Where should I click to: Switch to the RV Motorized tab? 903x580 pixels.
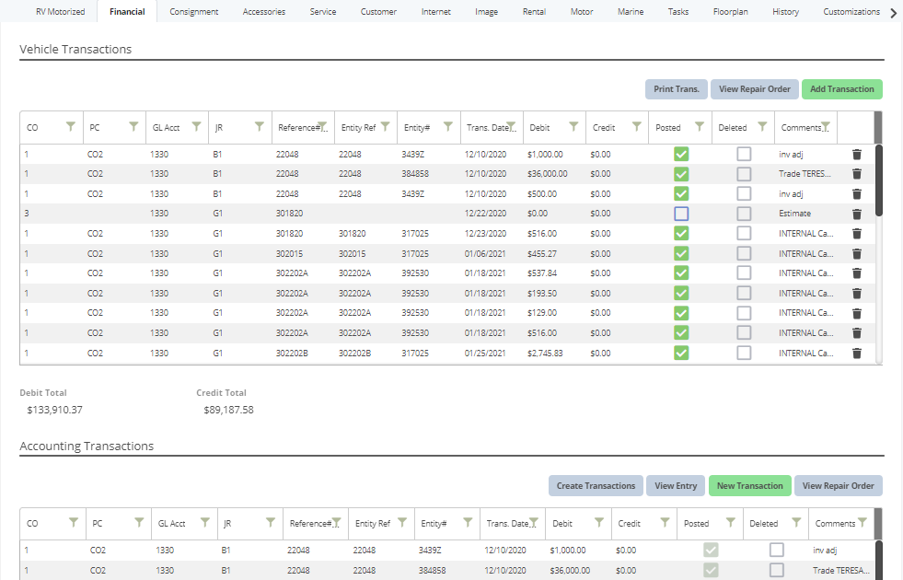[x=61, y=12]
